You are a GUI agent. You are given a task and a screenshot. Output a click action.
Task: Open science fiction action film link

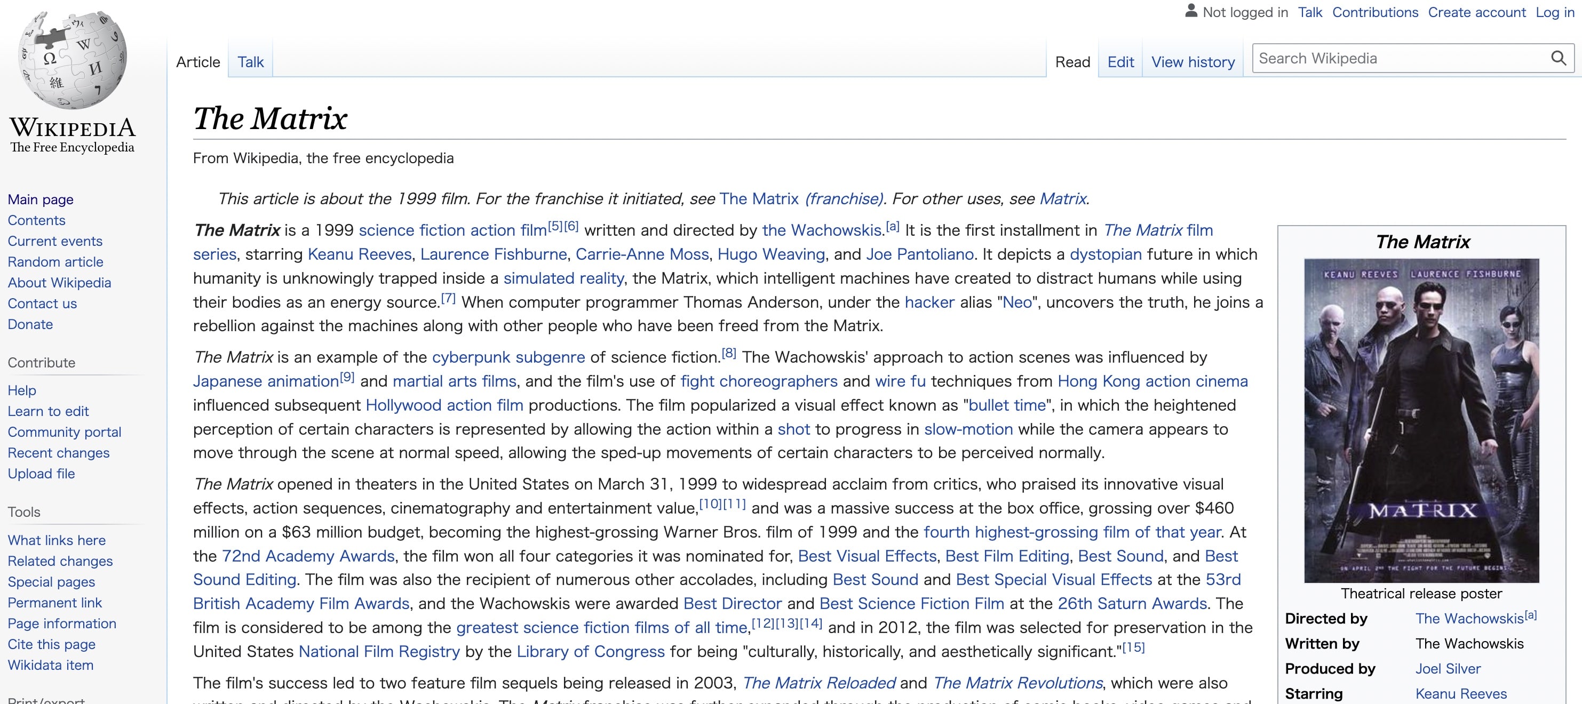(452, 230)
